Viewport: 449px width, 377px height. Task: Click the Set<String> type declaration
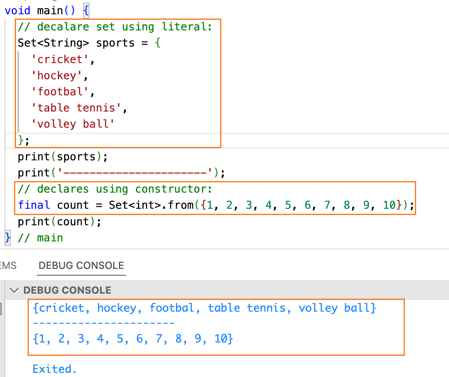tap(53, 43)
